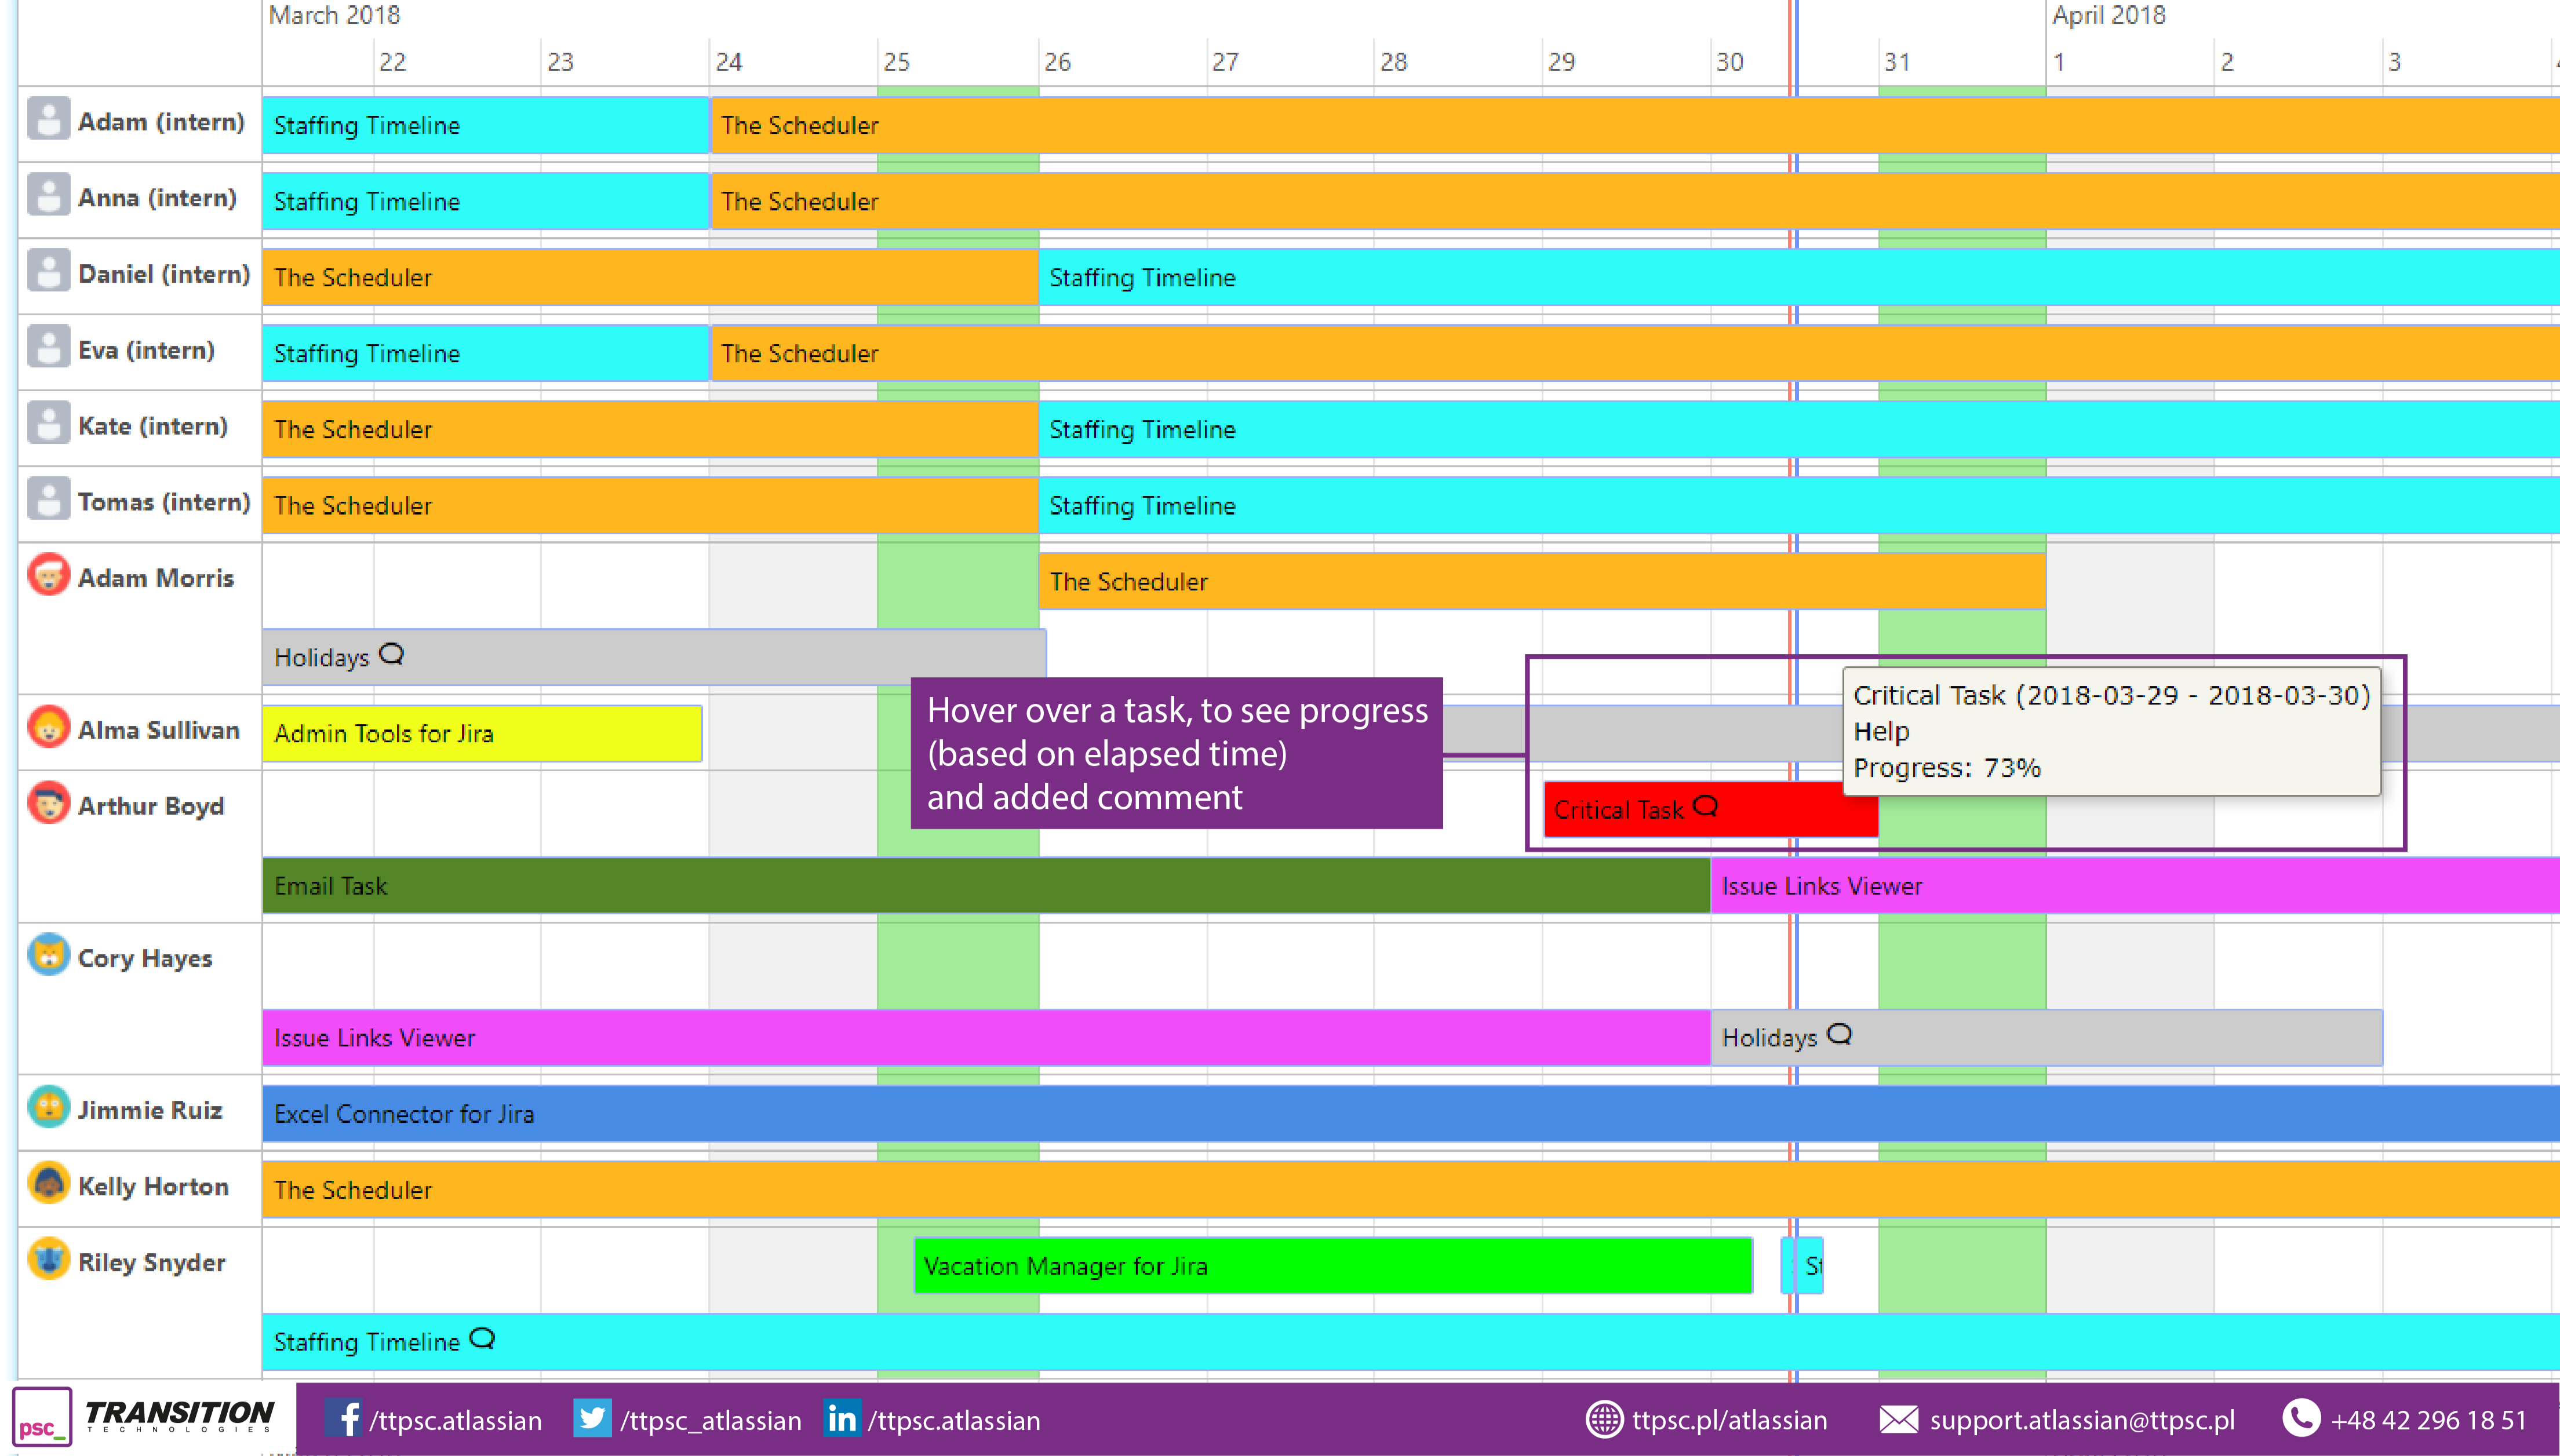Screen dimensions: 2560x1456
Task: Click comment icon on Riley's Staffing Timeline
Action: coord(483,1339)
